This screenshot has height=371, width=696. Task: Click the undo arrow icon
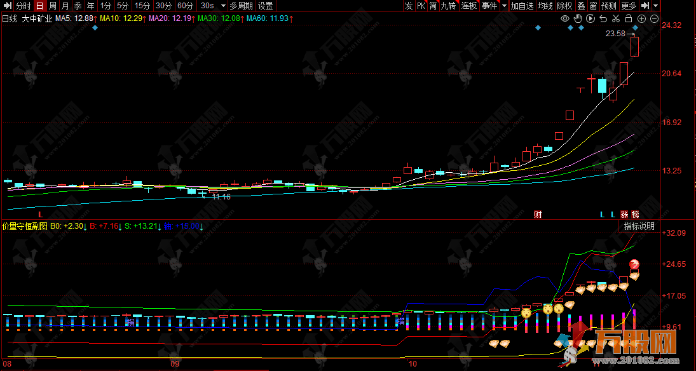point(603,18)
